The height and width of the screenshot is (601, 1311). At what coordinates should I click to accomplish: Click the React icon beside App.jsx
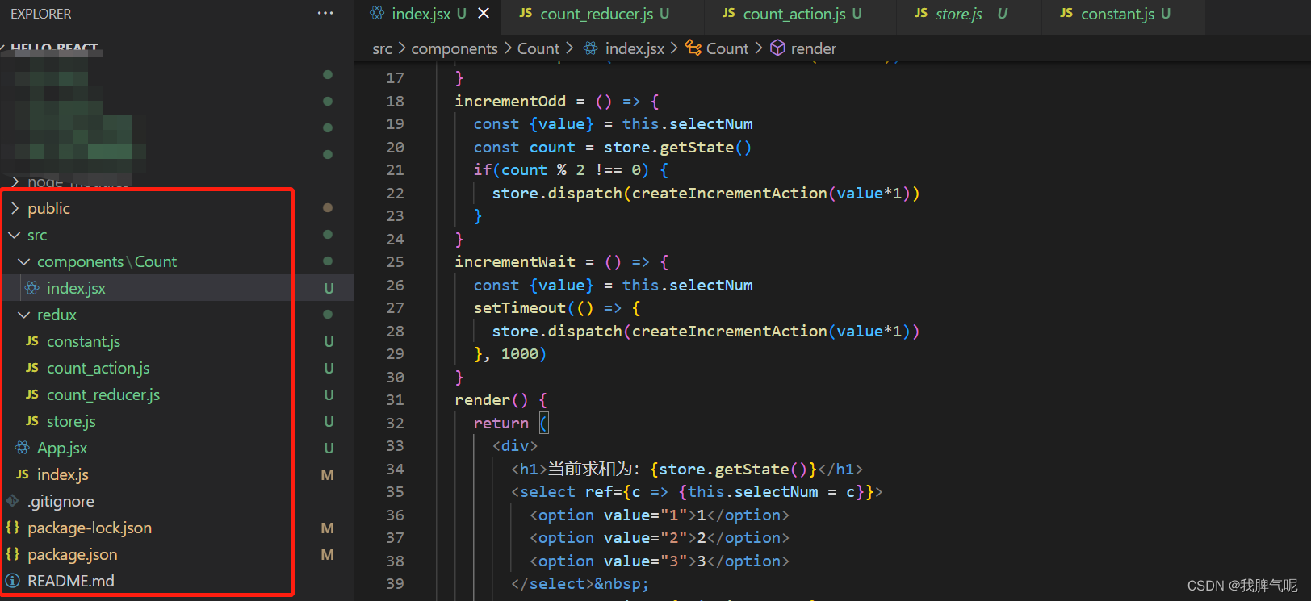click(23, 447)
